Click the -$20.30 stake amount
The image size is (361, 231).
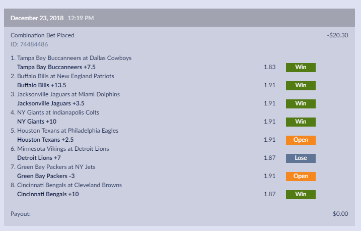coord(337,35)
